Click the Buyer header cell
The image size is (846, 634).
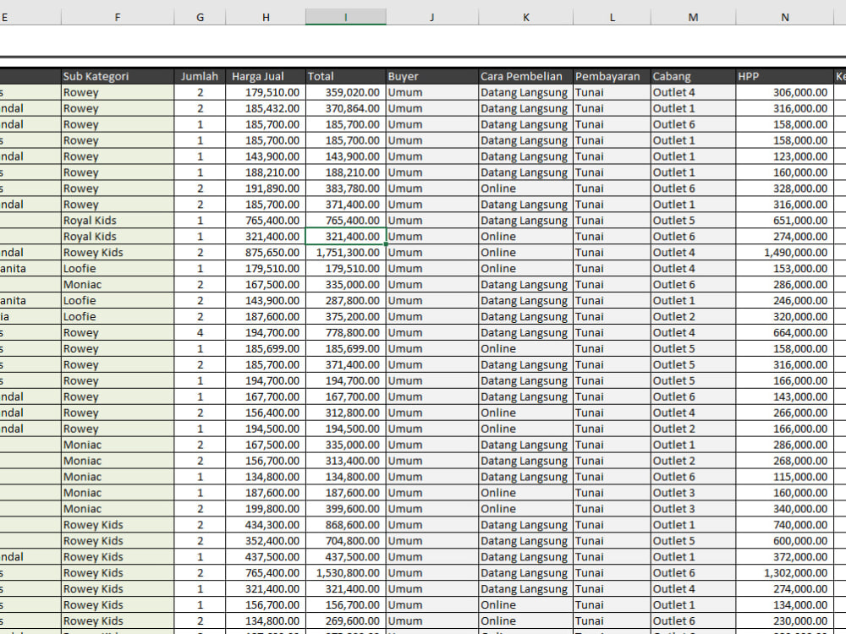click(432, 77)
